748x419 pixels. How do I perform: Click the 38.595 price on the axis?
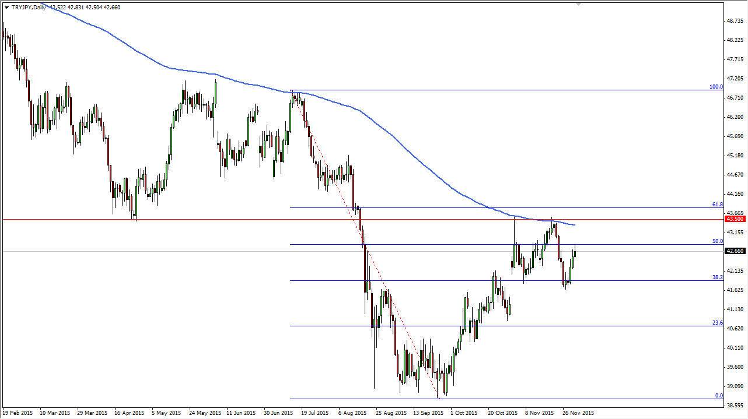(x=735, y=406)
